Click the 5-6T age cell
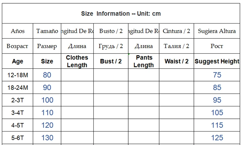Image resolution: width=242 pixels, height=145 pixels. (x=18, y=138)
